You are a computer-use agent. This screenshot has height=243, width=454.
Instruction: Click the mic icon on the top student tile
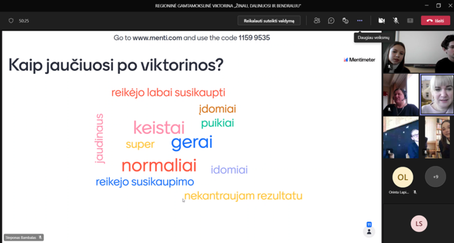coord(389,66)
